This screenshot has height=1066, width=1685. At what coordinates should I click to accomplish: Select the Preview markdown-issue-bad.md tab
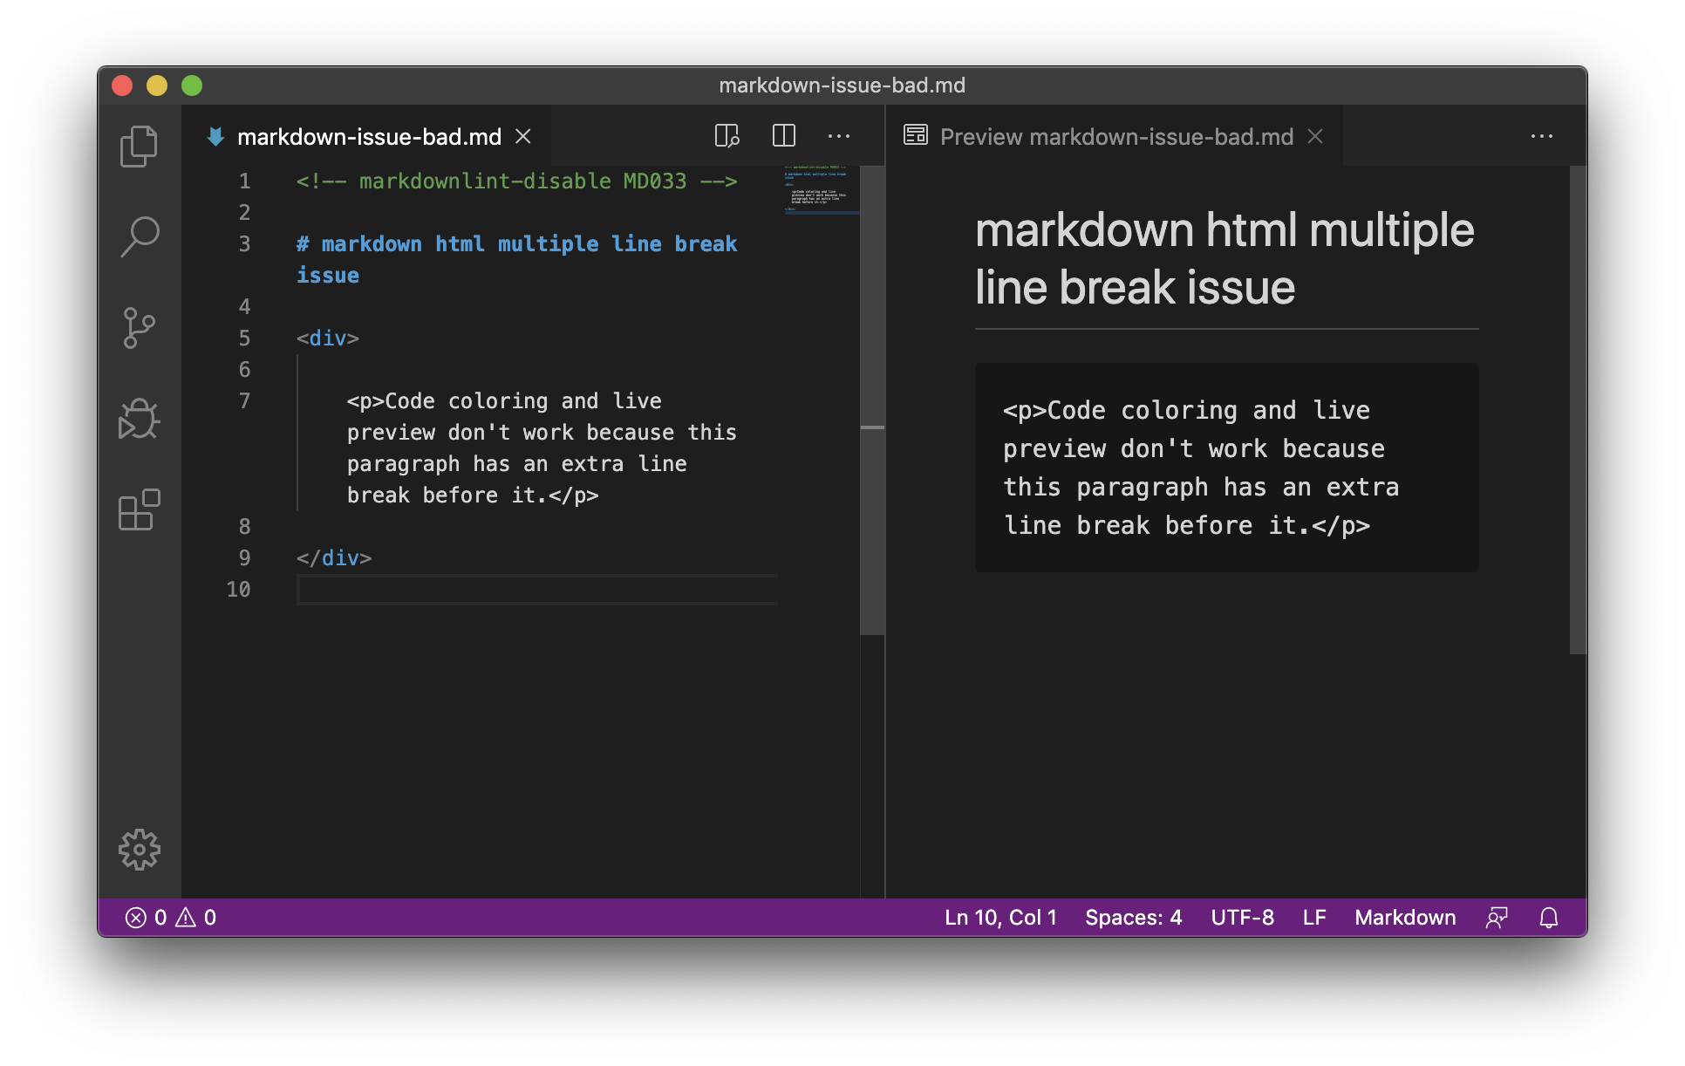(x=1116, y=136)
